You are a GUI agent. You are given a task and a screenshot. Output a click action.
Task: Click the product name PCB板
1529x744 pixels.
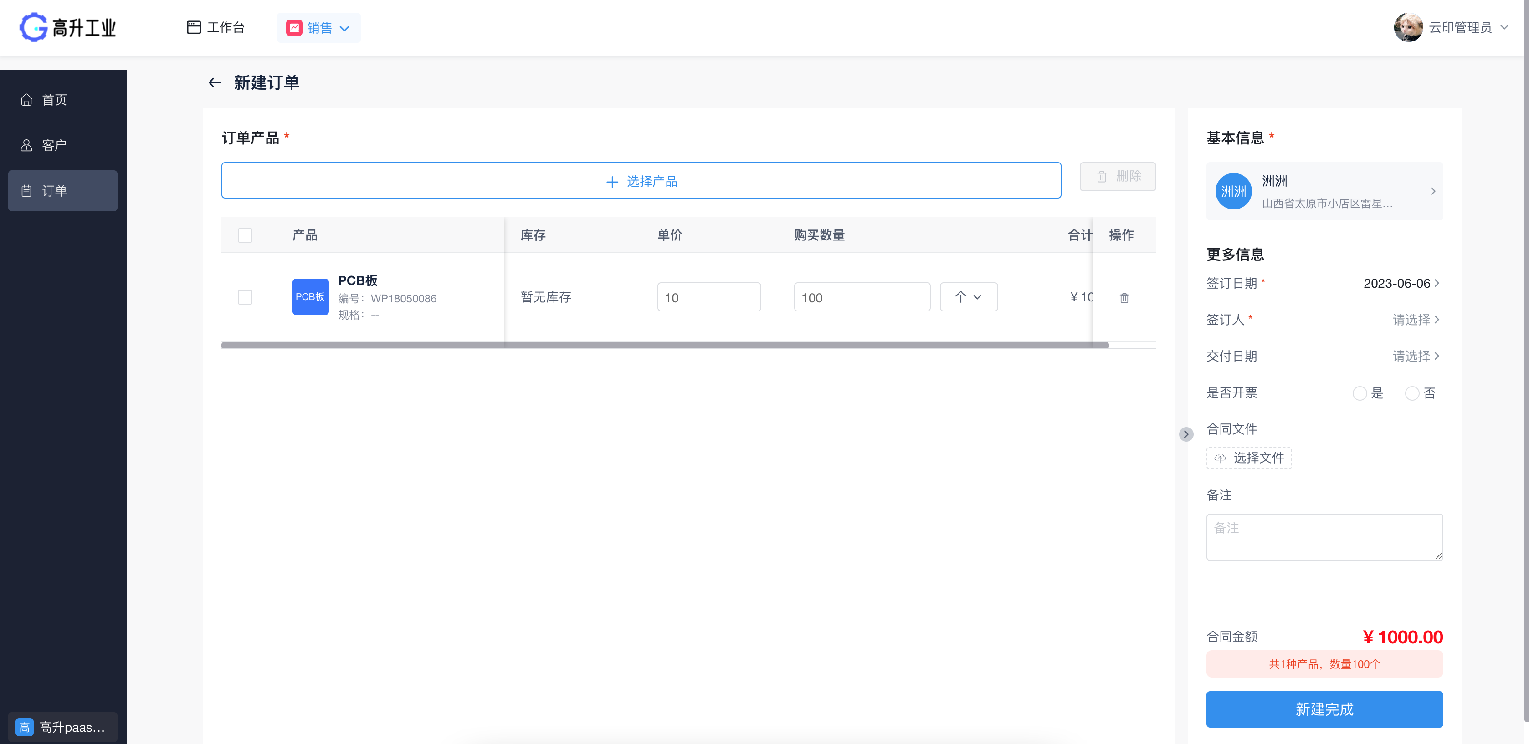click(358, 280)
